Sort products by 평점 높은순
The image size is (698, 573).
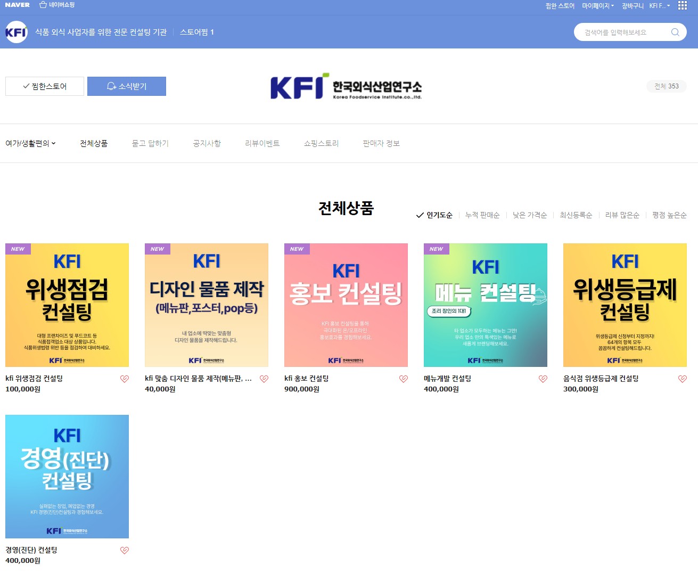point(669,215)
